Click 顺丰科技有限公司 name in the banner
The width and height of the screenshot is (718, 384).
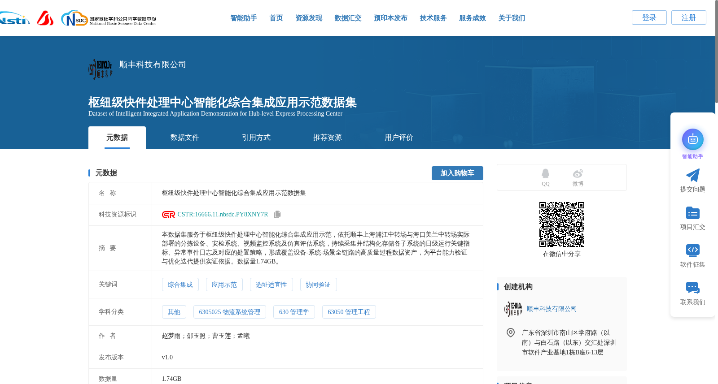153,65
